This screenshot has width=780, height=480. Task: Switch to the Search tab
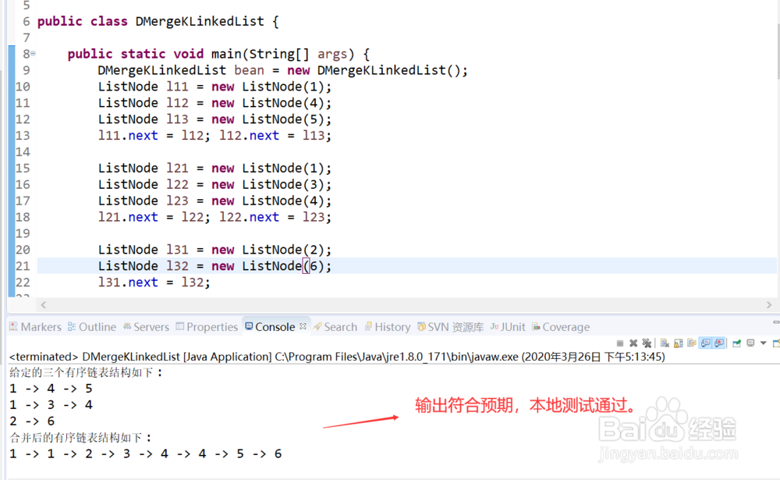[x=335, y=327]
